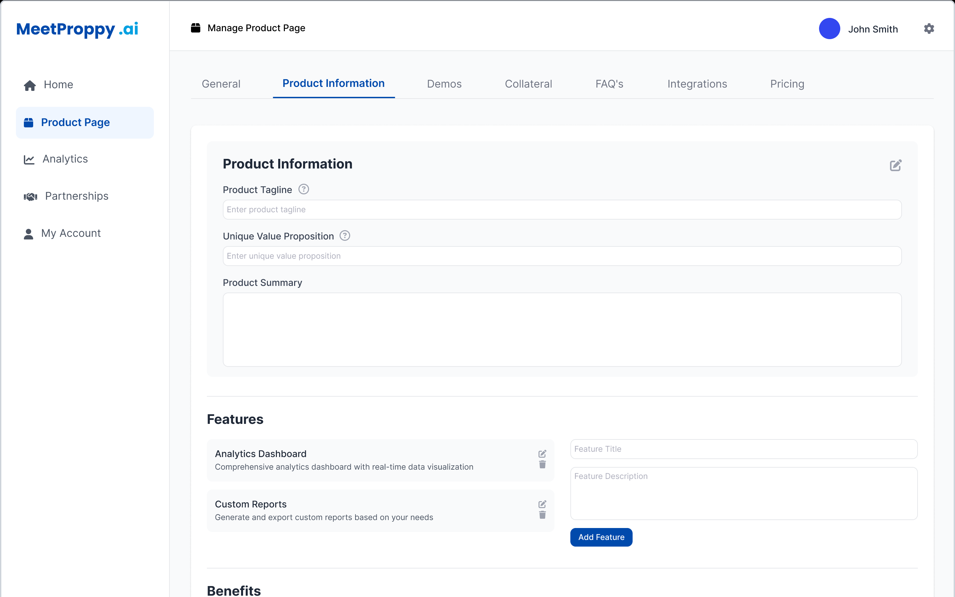This screenshot has height=597, width=955.
Task: Edit the Custom Reports feature
Action: click(542, 504)
